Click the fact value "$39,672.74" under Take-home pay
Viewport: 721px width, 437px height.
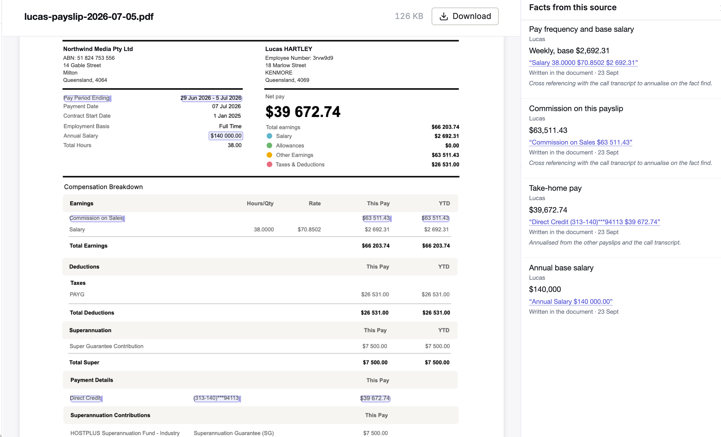click(x=548, y=210)
